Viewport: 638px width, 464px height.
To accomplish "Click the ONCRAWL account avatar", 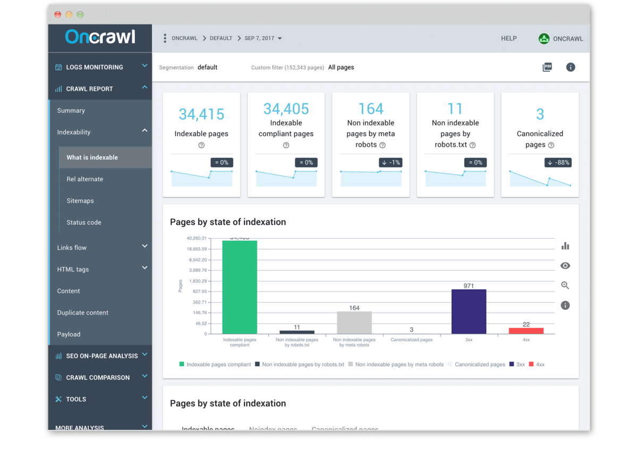I will (544, 38).
